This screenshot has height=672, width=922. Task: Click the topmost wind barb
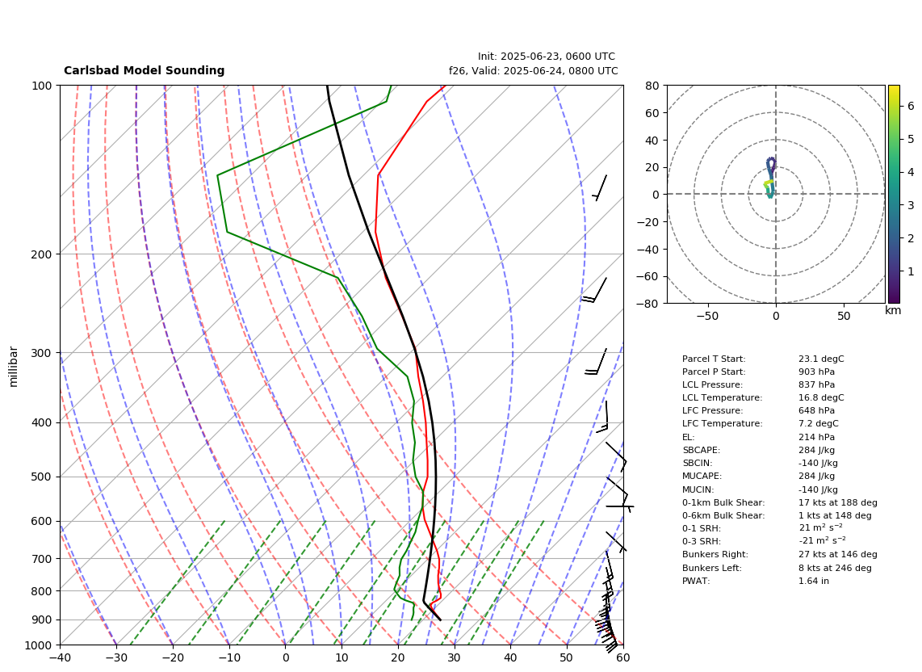[x=599, y=187]
